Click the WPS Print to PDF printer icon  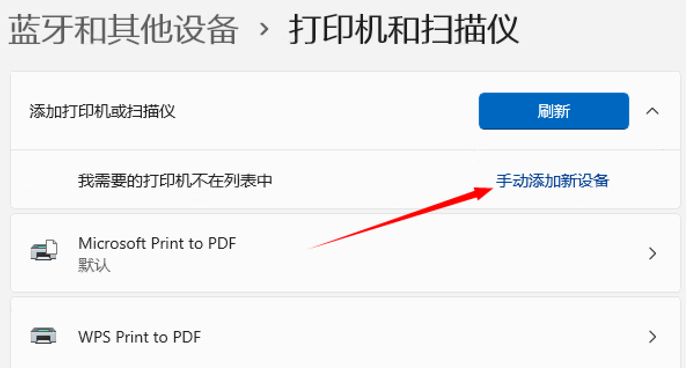click(x=43, y=336)
